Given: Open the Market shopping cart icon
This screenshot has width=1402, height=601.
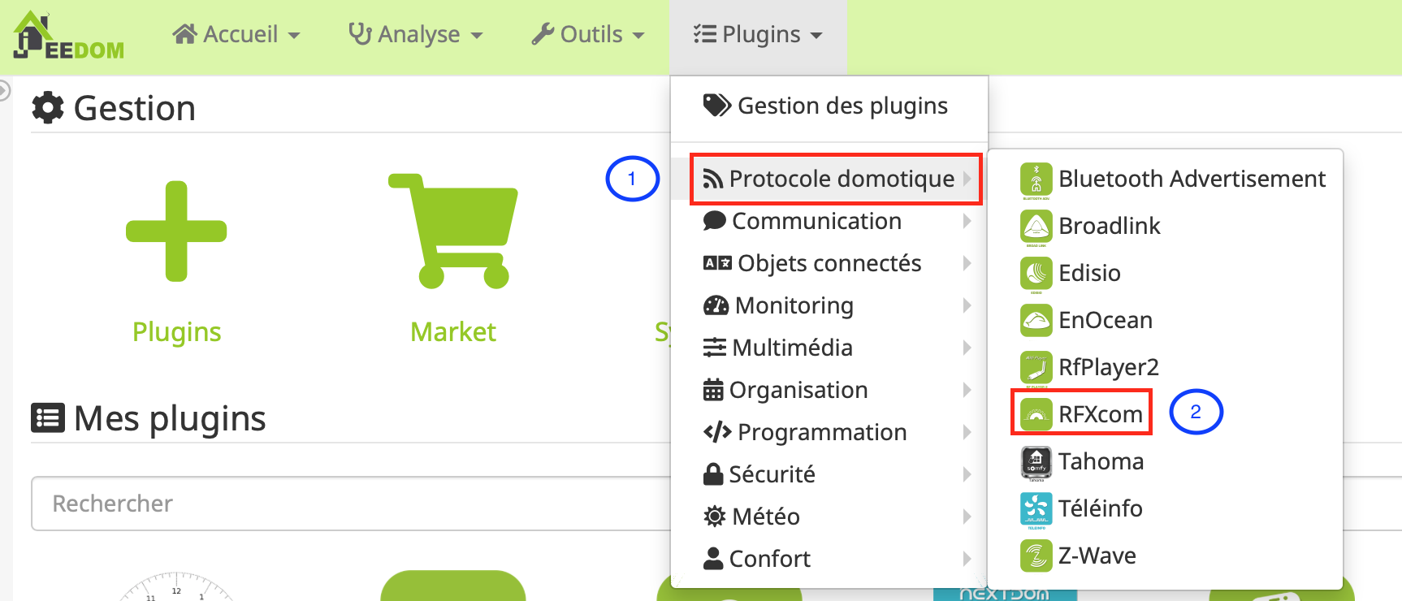Looking at the screenshot, I should [455, 231].
